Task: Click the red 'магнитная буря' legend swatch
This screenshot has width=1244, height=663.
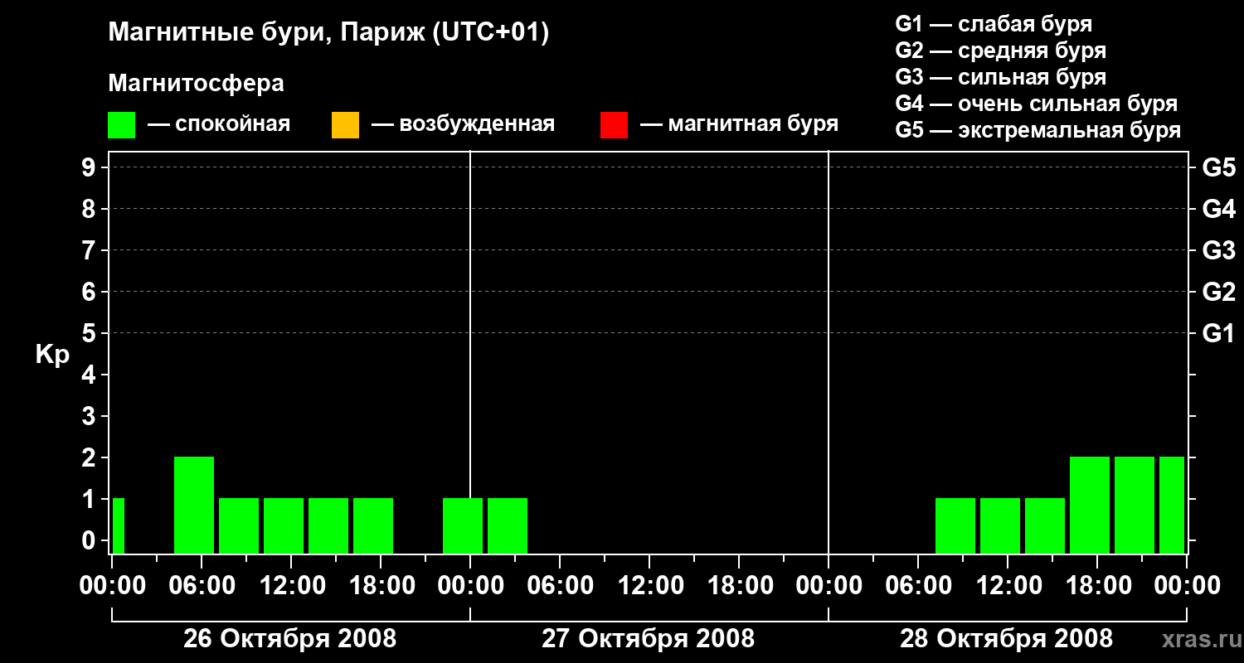Action: pos(614,125)
